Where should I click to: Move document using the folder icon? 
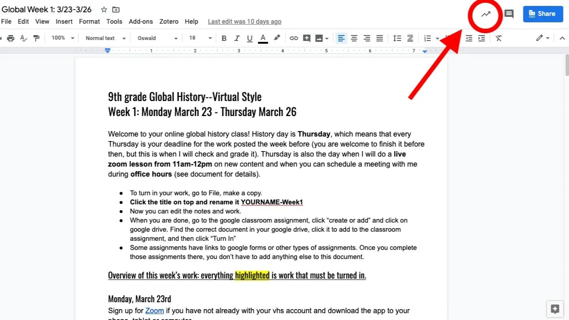116,10
